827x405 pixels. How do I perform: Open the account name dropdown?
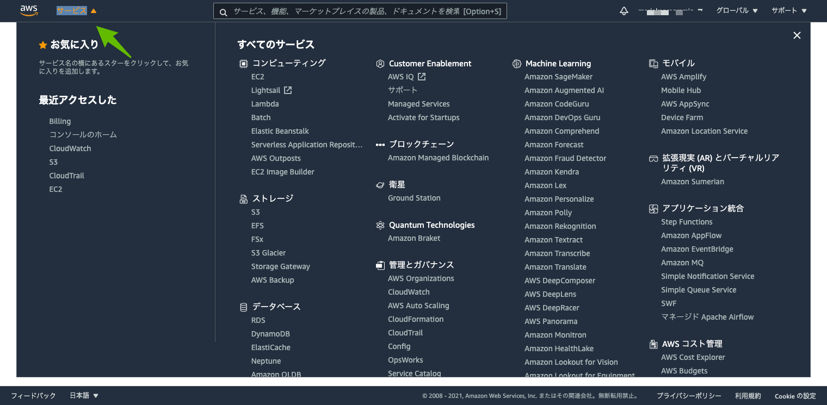point(671,11)
